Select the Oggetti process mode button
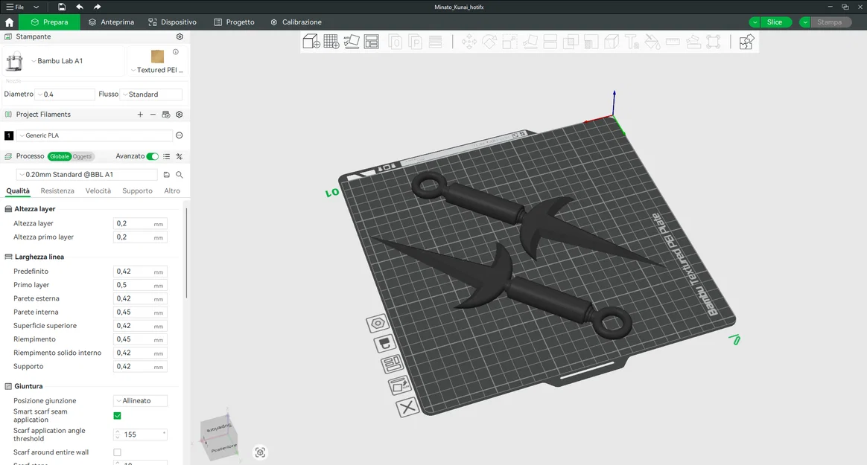 coord(83,156)
